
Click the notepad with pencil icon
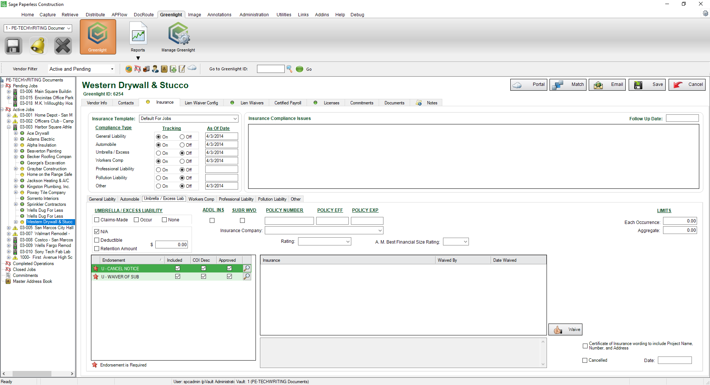182,69
